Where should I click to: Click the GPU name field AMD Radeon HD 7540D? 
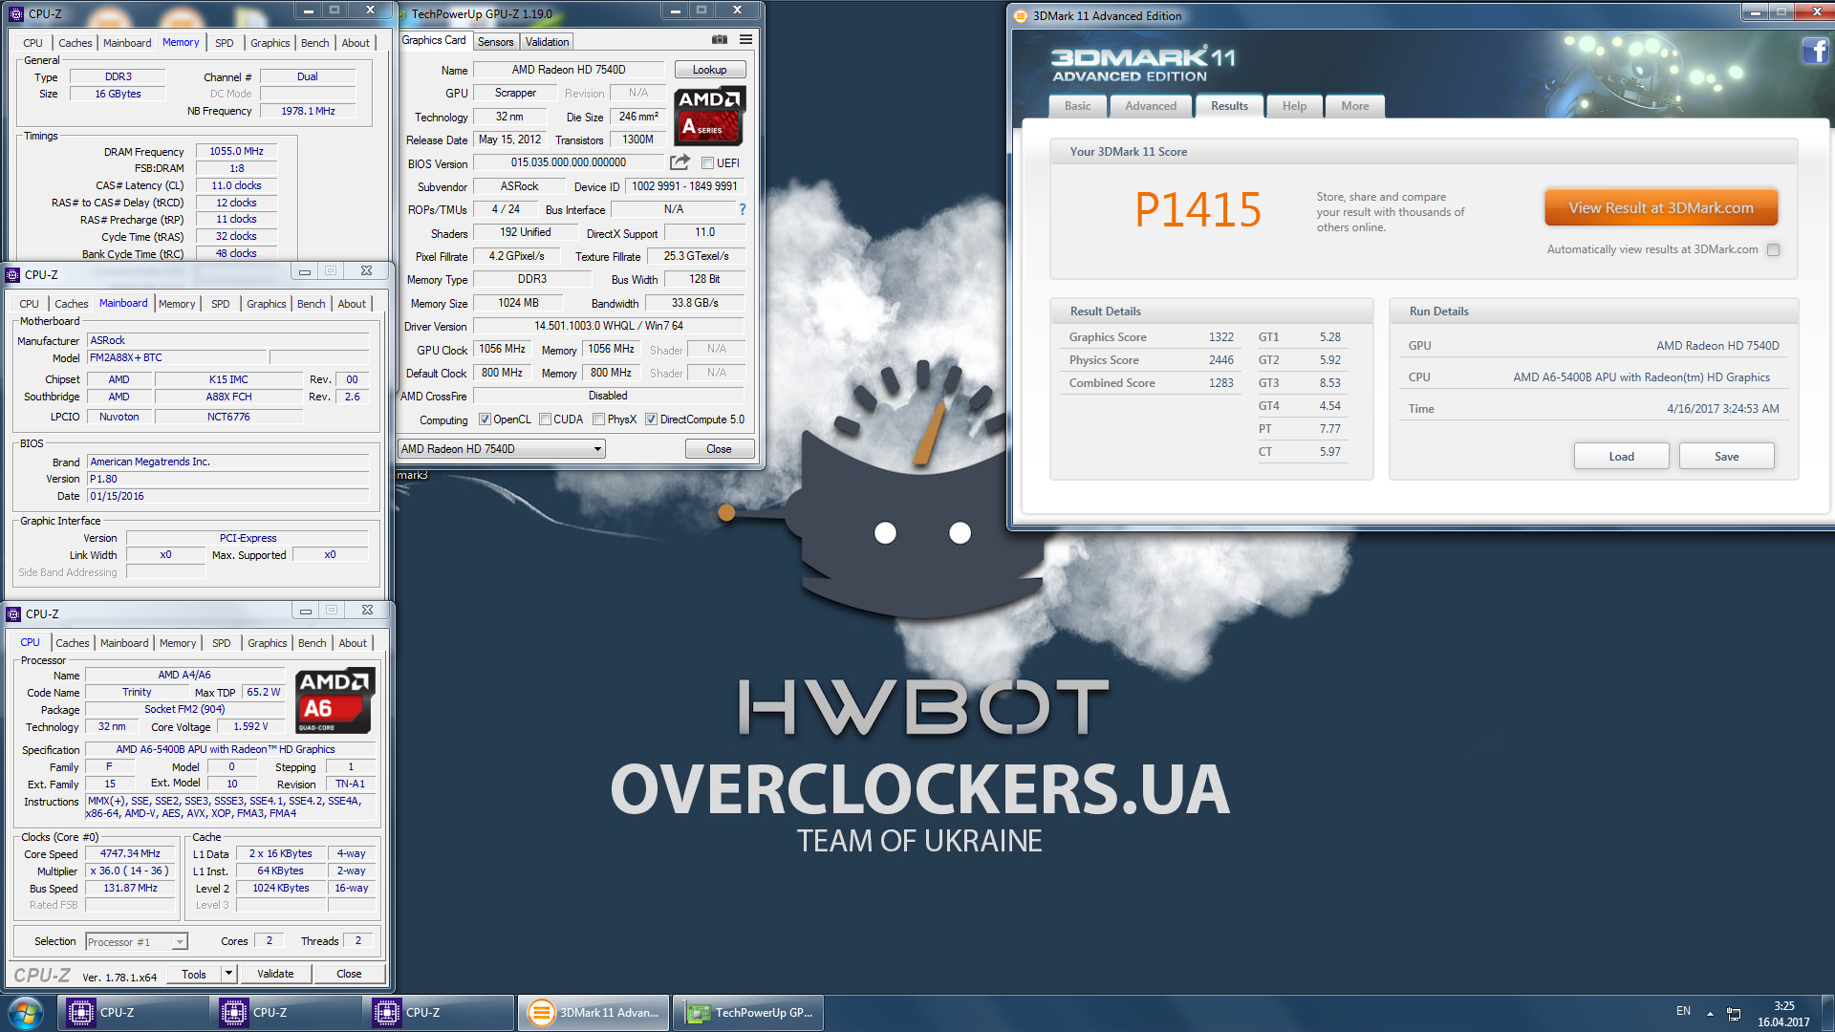569,70
